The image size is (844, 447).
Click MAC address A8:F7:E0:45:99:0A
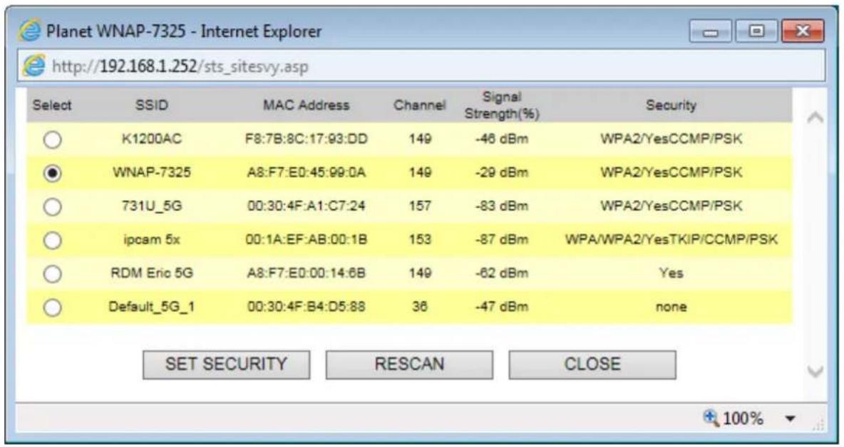pos(307,173)
